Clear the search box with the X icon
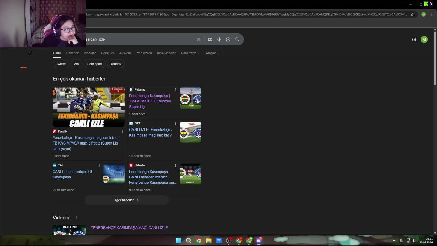 (x=199, y=39)
